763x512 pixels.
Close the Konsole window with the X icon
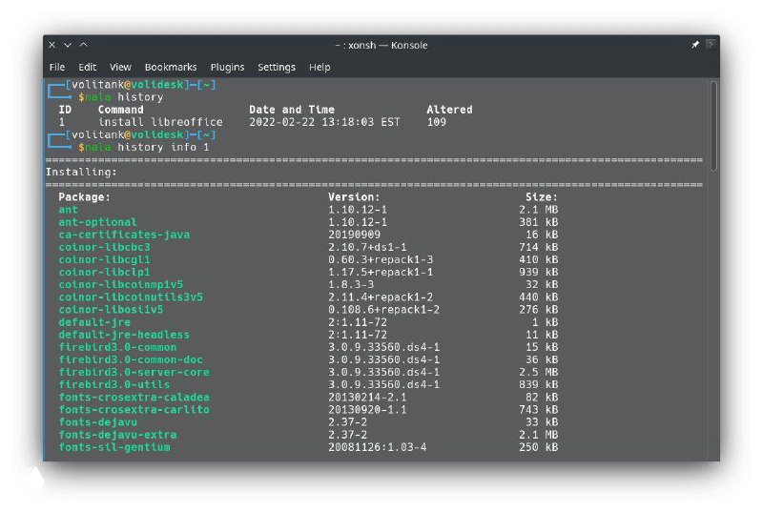(52, 45)
